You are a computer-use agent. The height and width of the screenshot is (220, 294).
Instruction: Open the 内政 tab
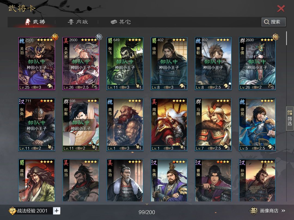tap(78, 22)
